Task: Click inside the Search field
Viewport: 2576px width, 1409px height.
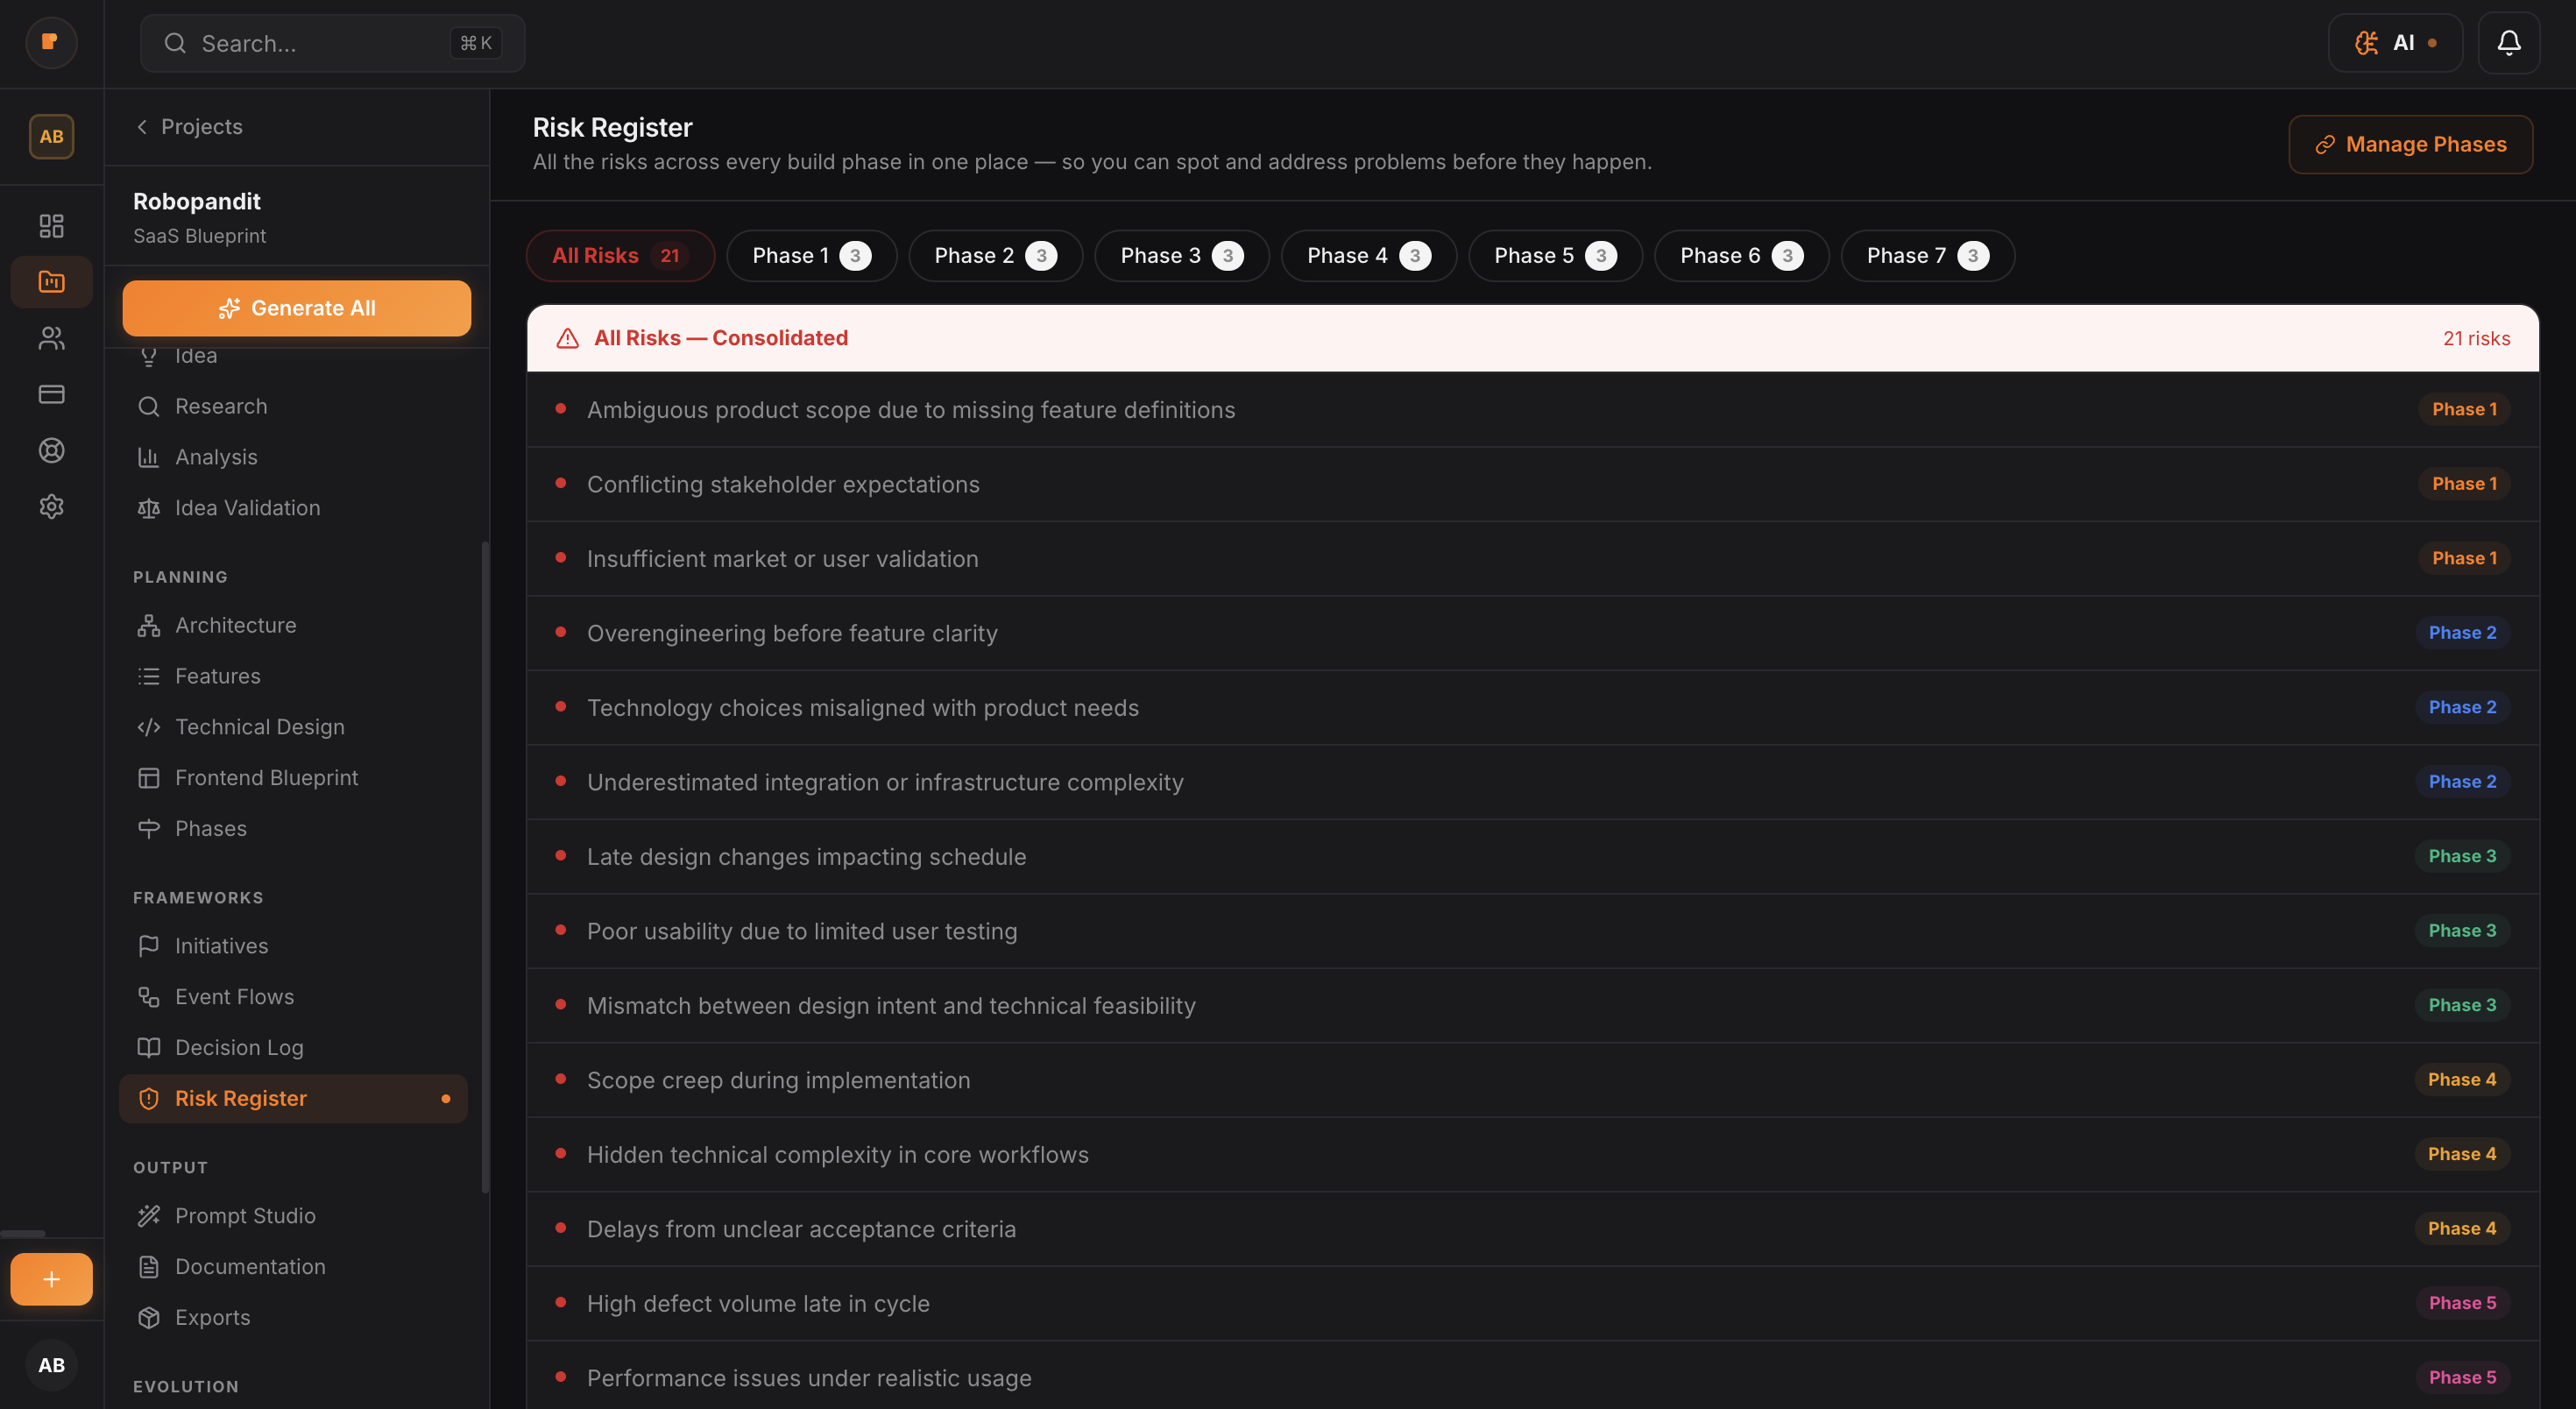Action: click(330, 43)
